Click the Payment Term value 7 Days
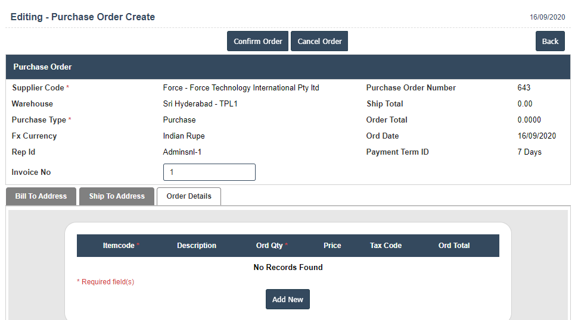The height and width of the screenshot is (320, 578). [529, 152]
